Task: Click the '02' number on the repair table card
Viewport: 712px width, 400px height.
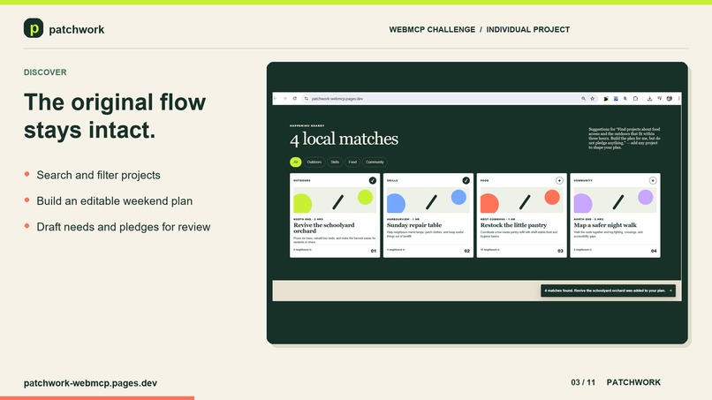Action: pyautogui.click(x=466, y=251)
